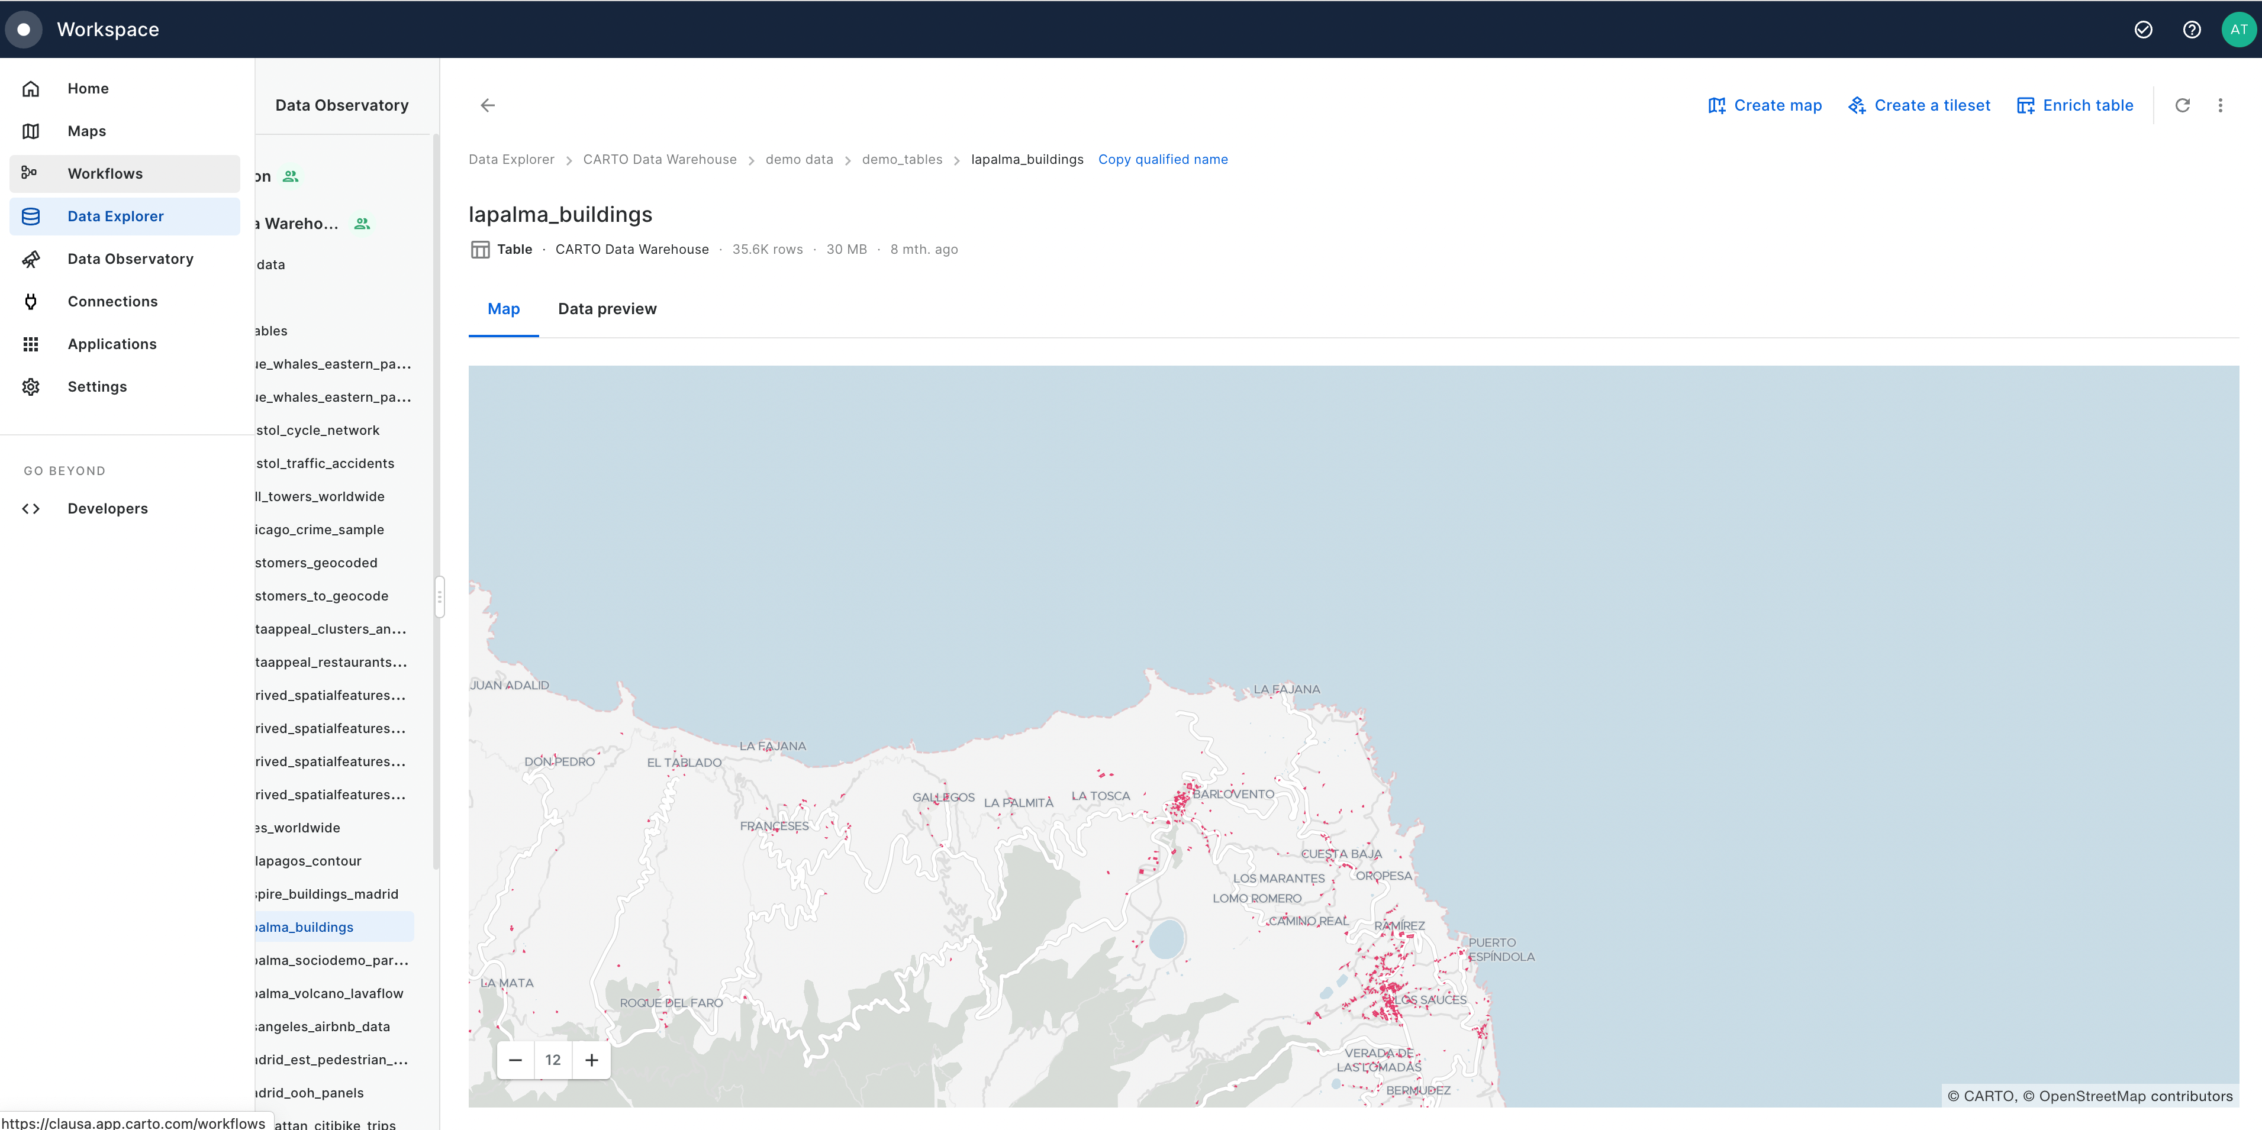Click the Data Observatory panel heading

(343, 105)
